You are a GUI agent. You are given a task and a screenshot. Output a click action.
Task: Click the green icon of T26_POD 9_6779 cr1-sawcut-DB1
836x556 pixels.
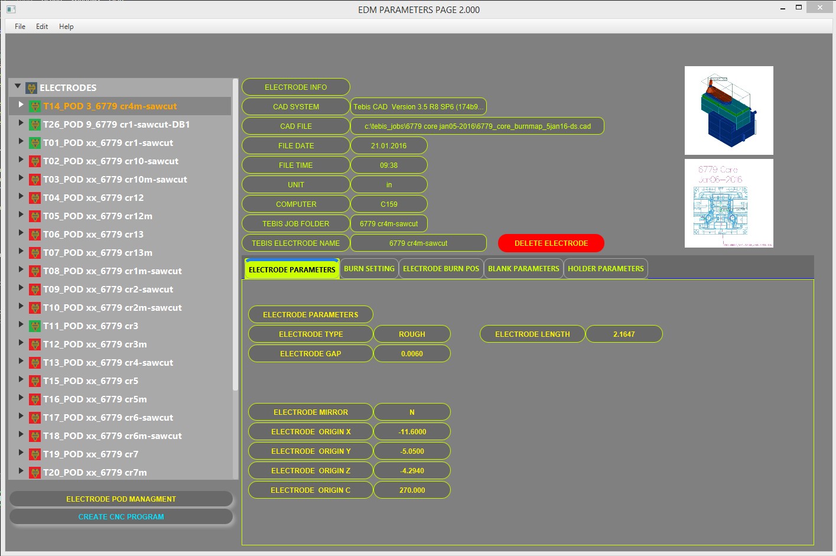pos(35,125)
